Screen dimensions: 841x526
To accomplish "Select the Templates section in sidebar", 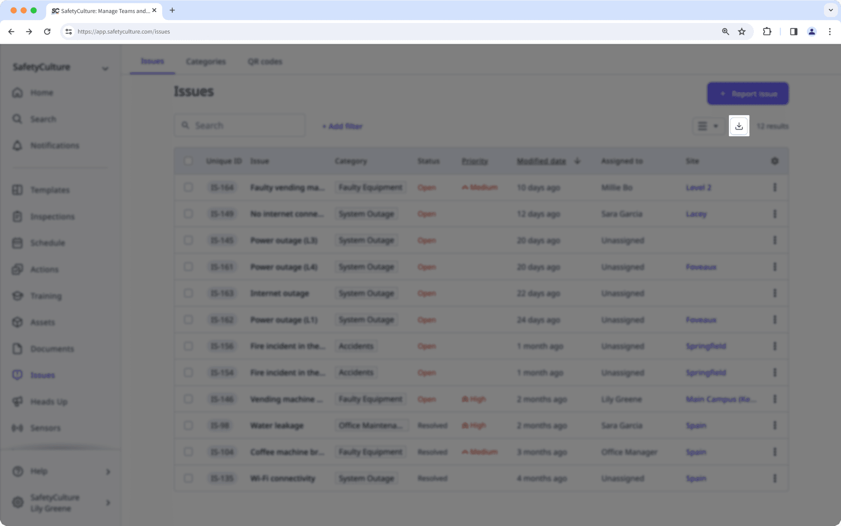I will [x=50, y=190].
